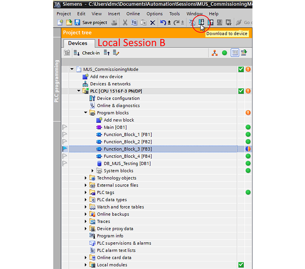Click the Cut scissors icon

[125, 23]
